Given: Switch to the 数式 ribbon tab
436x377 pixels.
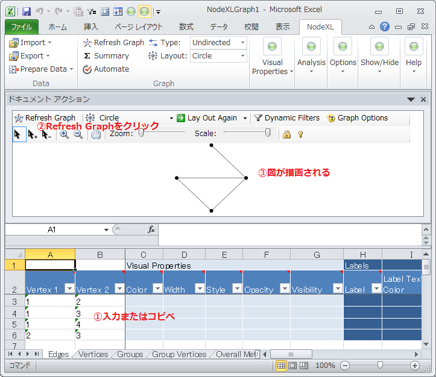Looking at the screenshot, I should coord(186,27).
